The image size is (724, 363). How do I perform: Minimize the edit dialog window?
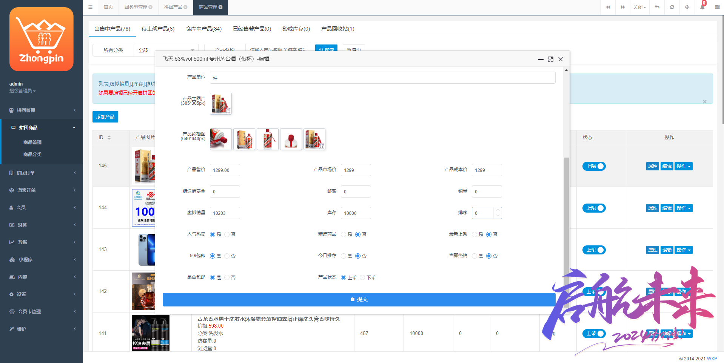tap(541, 59)
